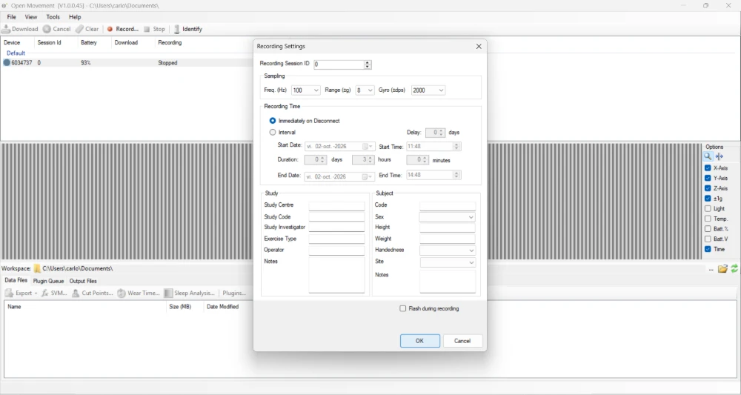Click the Height input field
Screen dimensions: 741x395
(x=447, y=228)
